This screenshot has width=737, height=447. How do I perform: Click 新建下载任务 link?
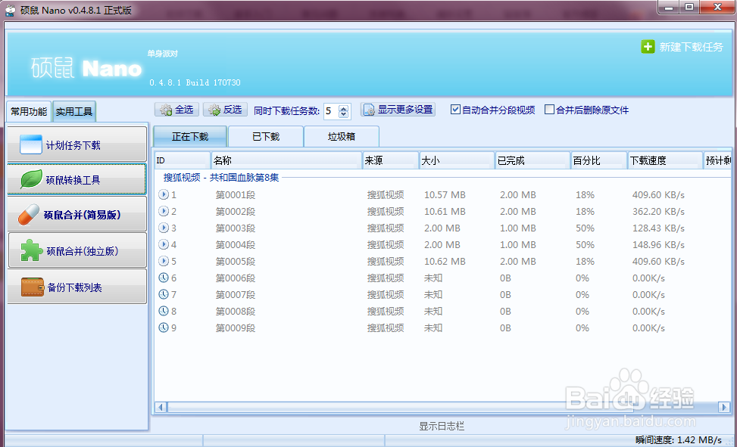(x=691, y=47)
